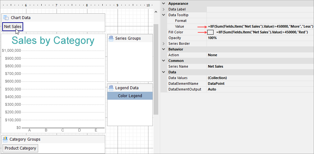Click the Legend Data chart icon
The height and width of the screenshot is (154, 314).
coord(111,88)
